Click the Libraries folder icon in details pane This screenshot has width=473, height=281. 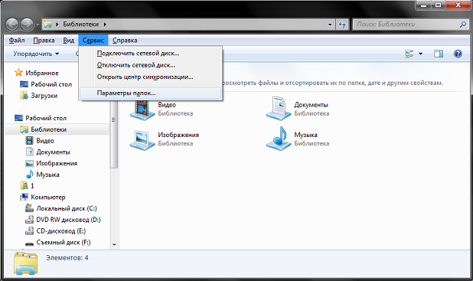pyautogui.click(x=26, y=263)
